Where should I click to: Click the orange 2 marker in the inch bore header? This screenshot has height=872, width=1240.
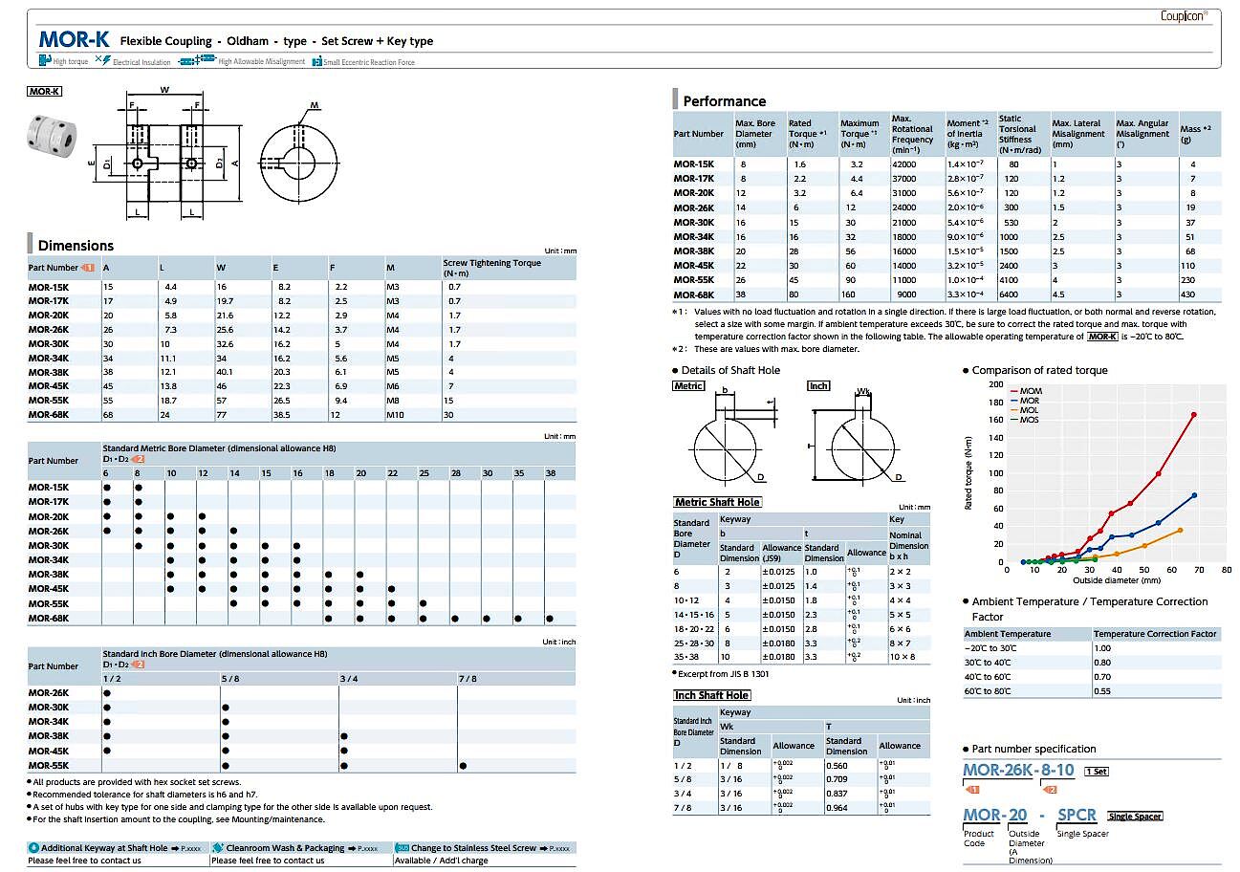139,665
